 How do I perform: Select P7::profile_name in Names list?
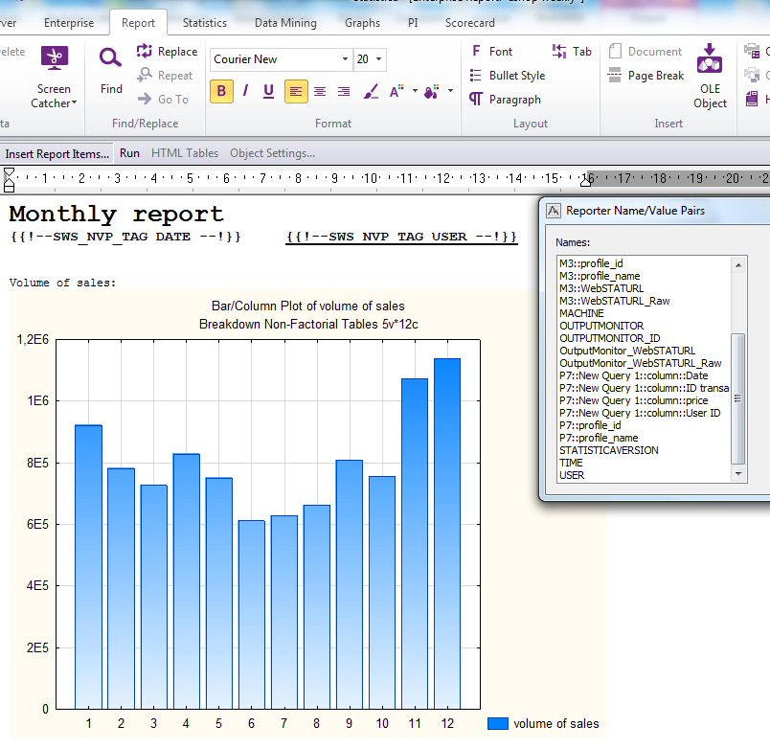pyautogui.click(x=599, y=438)
